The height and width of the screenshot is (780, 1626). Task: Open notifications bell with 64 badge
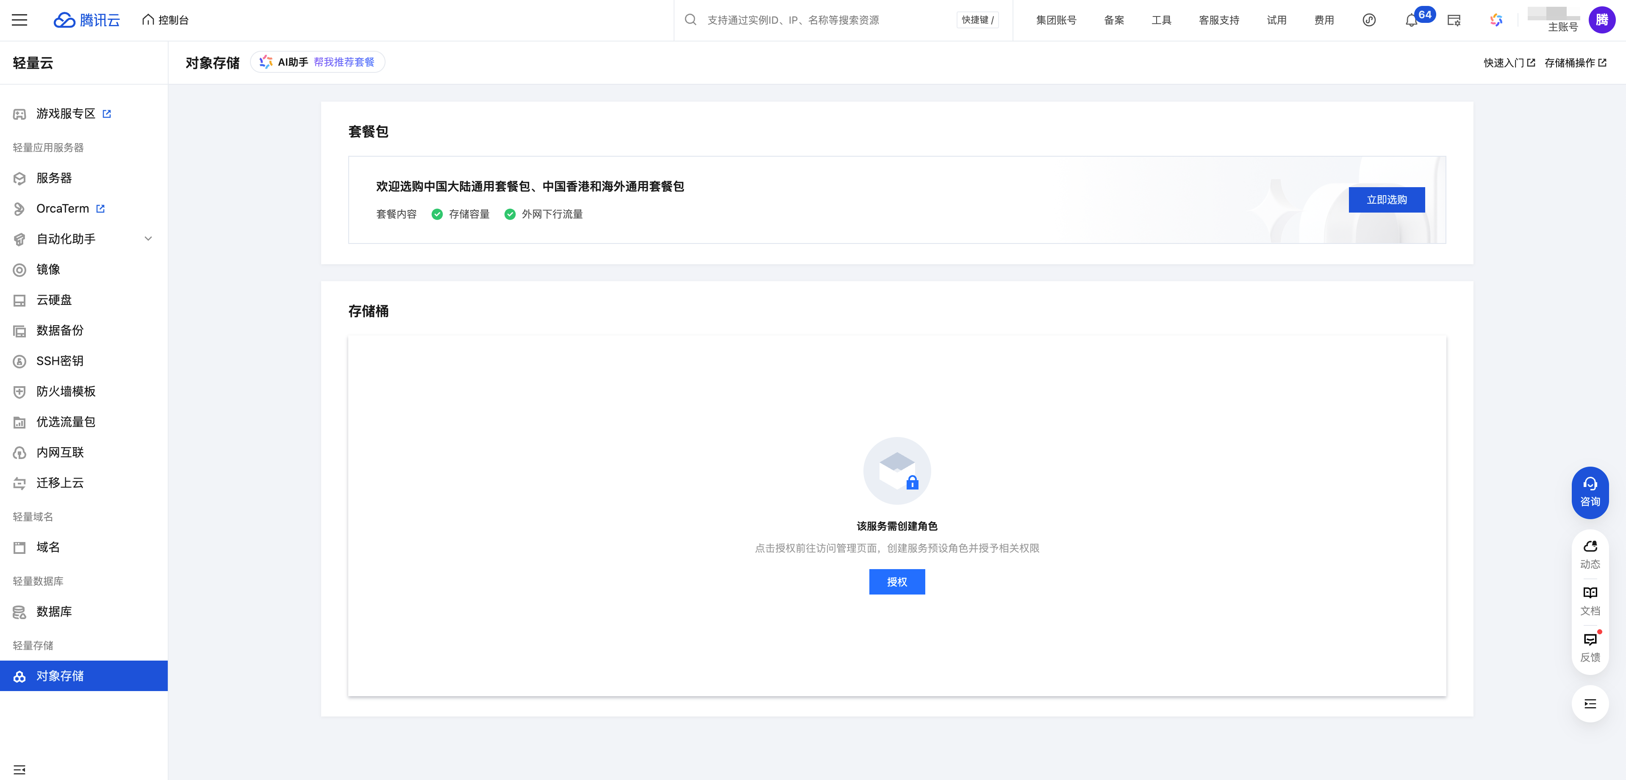[1412, 20]
